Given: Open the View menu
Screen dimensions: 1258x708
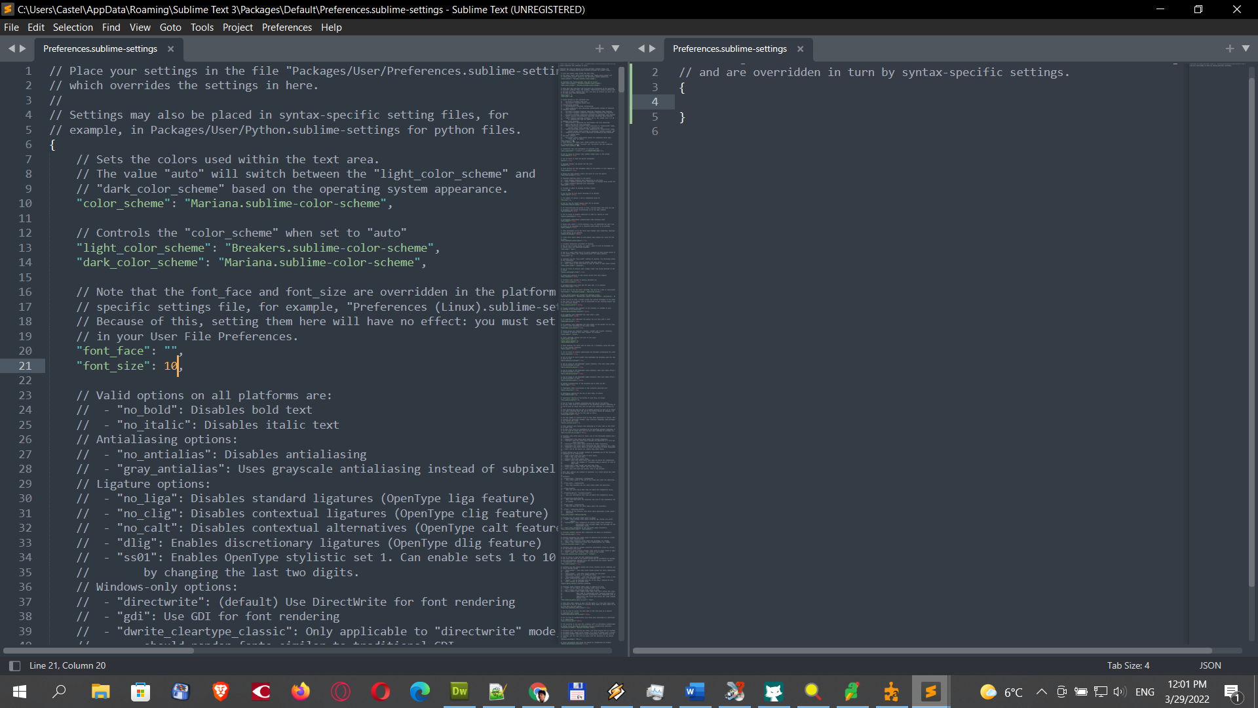Looking at the screenshot, I should [x=140, y=27].
